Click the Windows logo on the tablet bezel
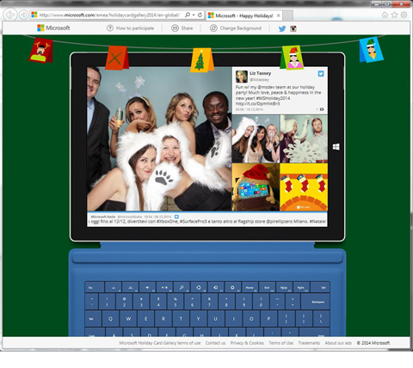413x368 pixels. [x=336, y=147]
